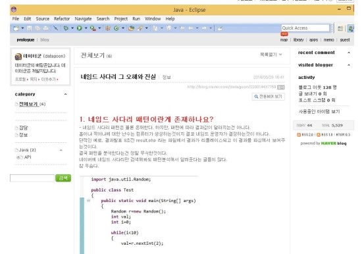Viewport: 362px width, 254px height.
Task: Click the NAVER blog link
Action: click(334, 143)
